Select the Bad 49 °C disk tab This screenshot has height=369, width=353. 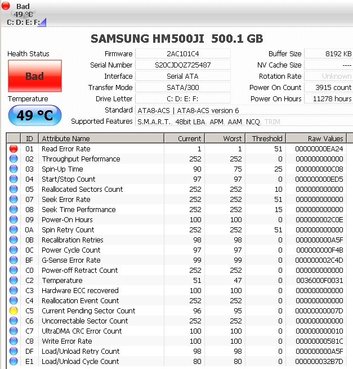tap(24, 13)
